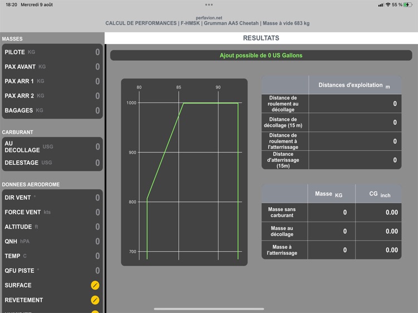Screen dimensions: 418x313
Task: Open the three-dot multitasking menu
Action: 209,4
